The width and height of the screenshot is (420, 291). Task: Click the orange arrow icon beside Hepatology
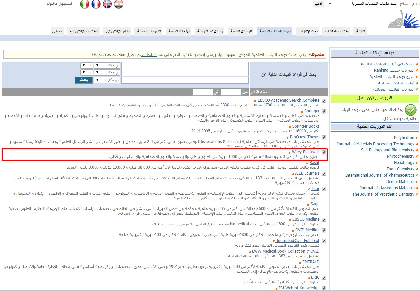(417, 163)
